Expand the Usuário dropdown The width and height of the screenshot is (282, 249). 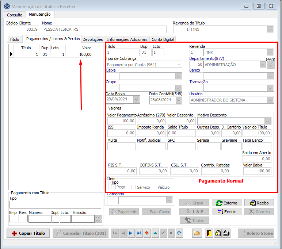tap(270, 100)
